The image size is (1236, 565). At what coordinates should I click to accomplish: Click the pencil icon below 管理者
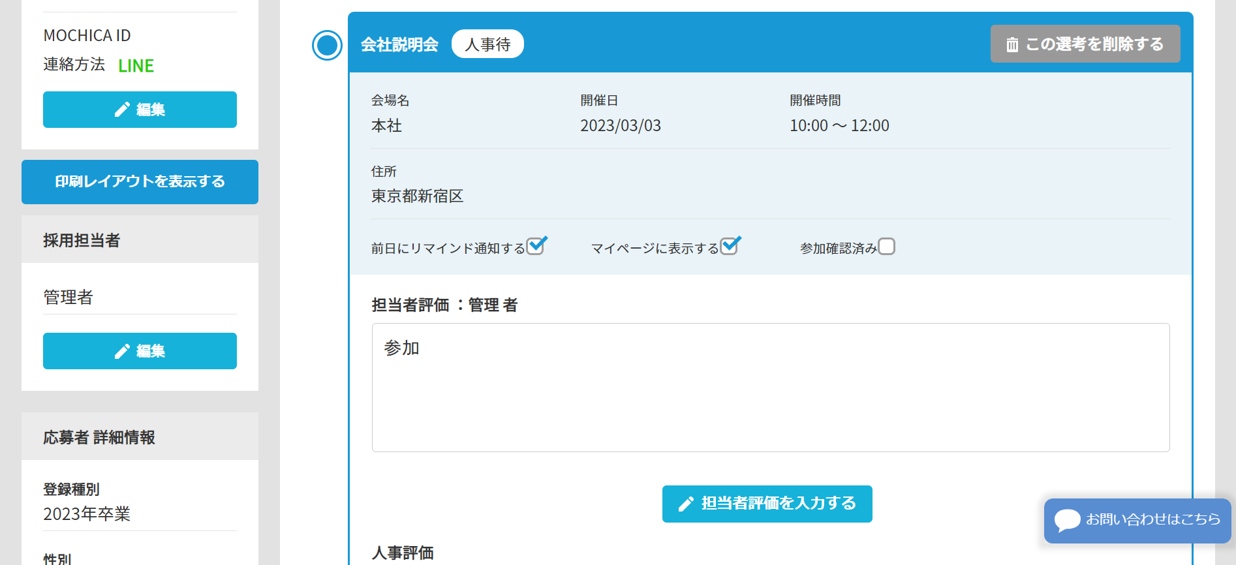[x=122, y=351]
